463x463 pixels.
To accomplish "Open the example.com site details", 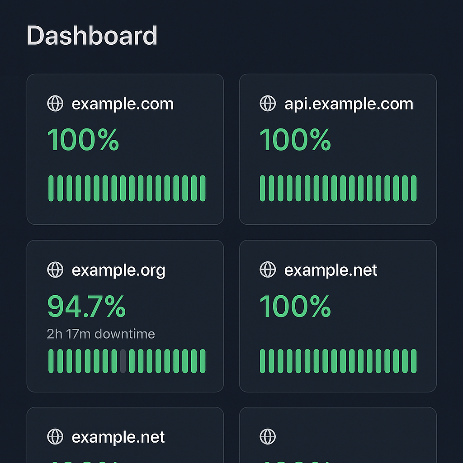I will pyautogui.click(x=123, y=104).
